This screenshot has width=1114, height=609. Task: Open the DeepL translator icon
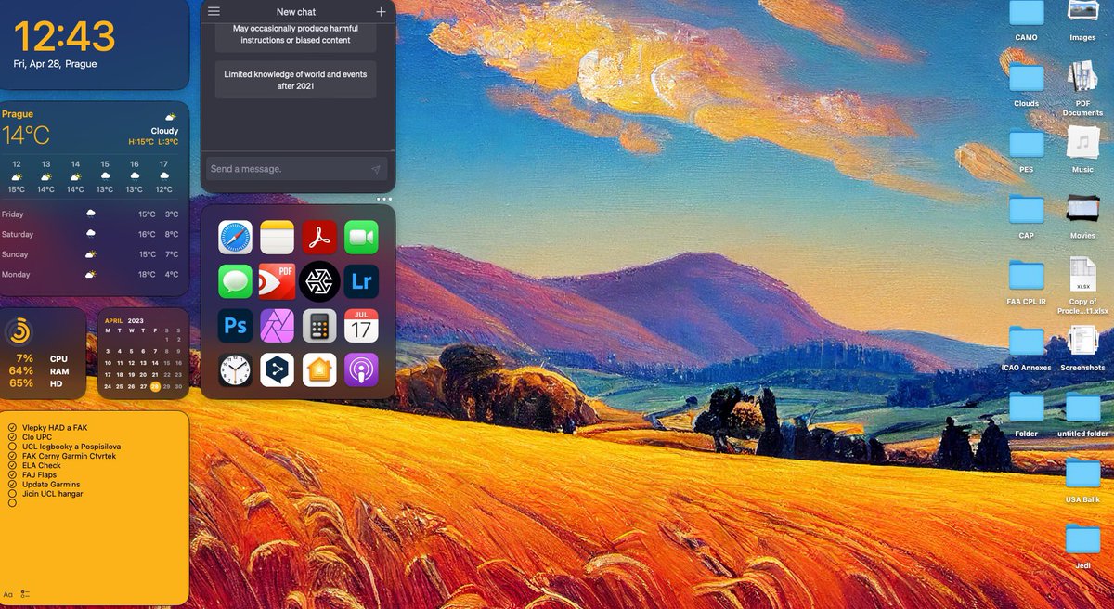pos(277,369)
